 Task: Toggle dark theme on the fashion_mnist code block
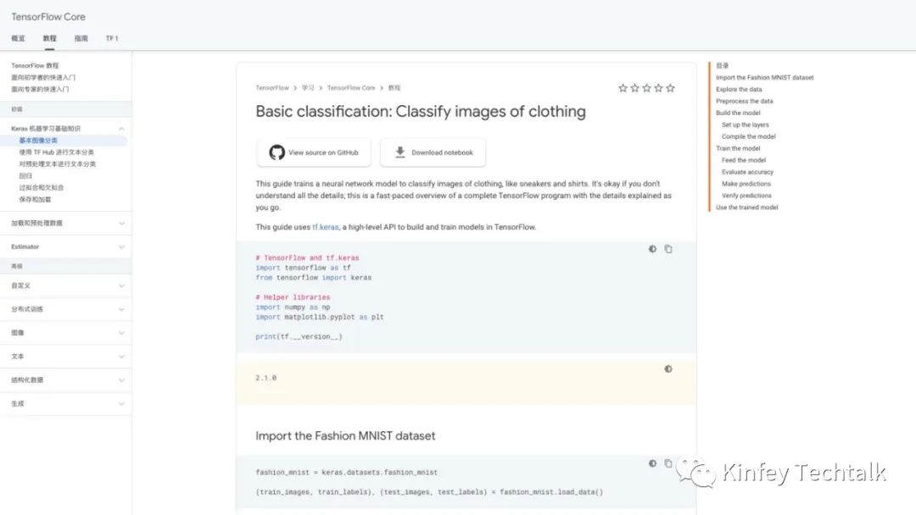pos(652,463)
